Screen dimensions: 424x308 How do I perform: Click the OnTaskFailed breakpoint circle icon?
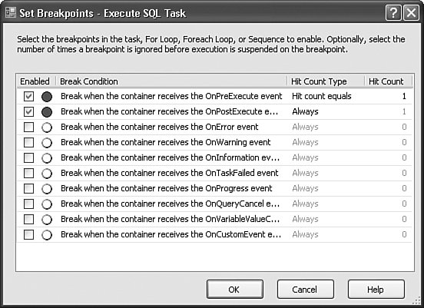47,174
